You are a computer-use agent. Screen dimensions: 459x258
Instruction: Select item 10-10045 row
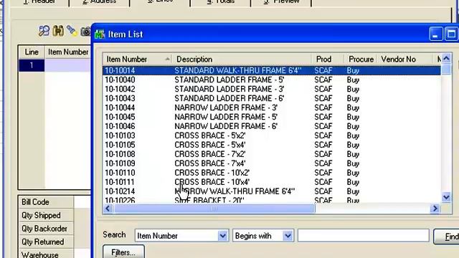(x=272, y=117)
